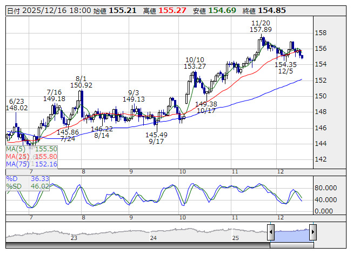Click the 10/10 peak label 153.27

coord(195,66)
